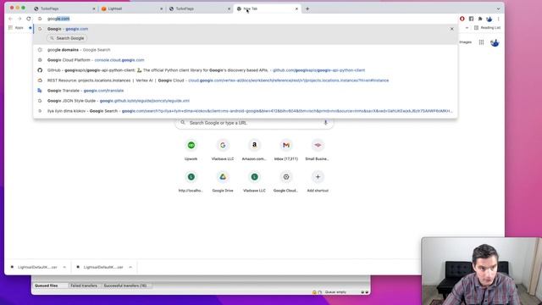542x305 pixels.
Task: Click the browser forward arrow
Action: tap(19, 19)
